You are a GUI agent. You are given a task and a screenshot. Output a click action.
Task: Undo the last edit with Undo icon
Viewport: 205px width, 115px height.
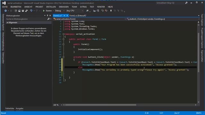tap(31, 11)
